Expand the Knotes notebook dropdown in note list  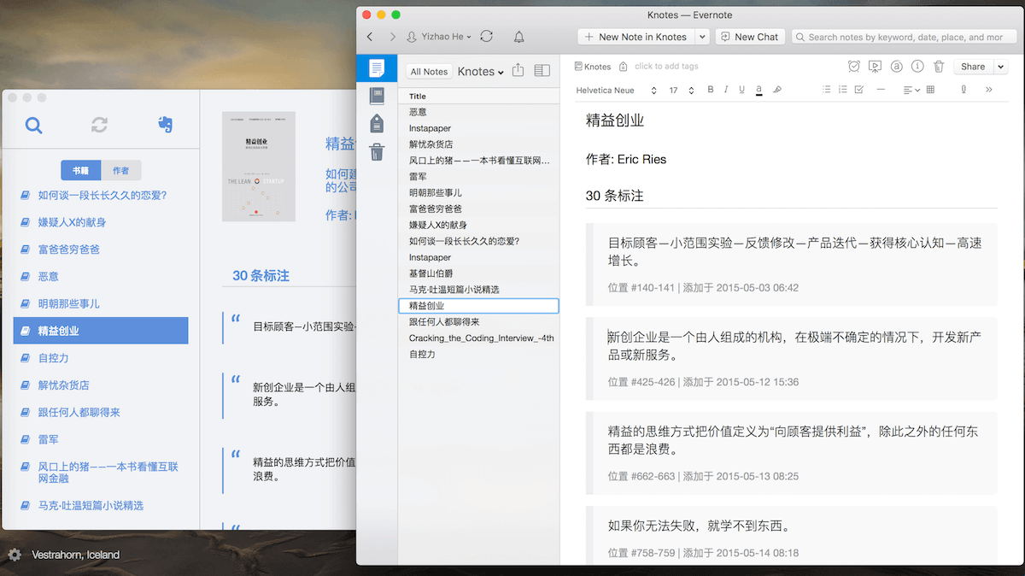coord(481,72)
